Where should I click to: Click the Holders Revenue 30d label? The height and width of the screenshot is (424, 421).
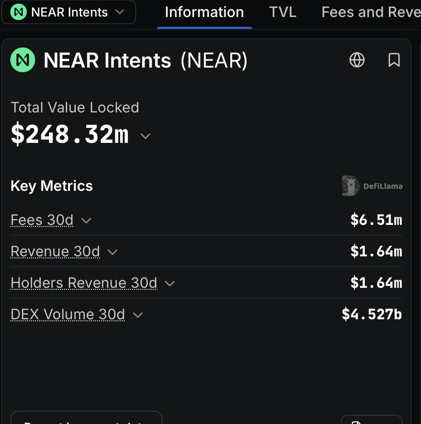(x=84, y=283)
